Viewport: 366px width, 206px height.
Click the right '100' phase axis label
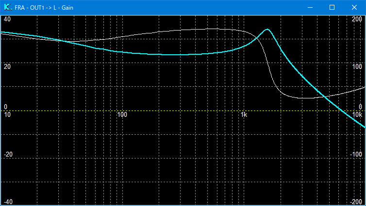[357, 67]
